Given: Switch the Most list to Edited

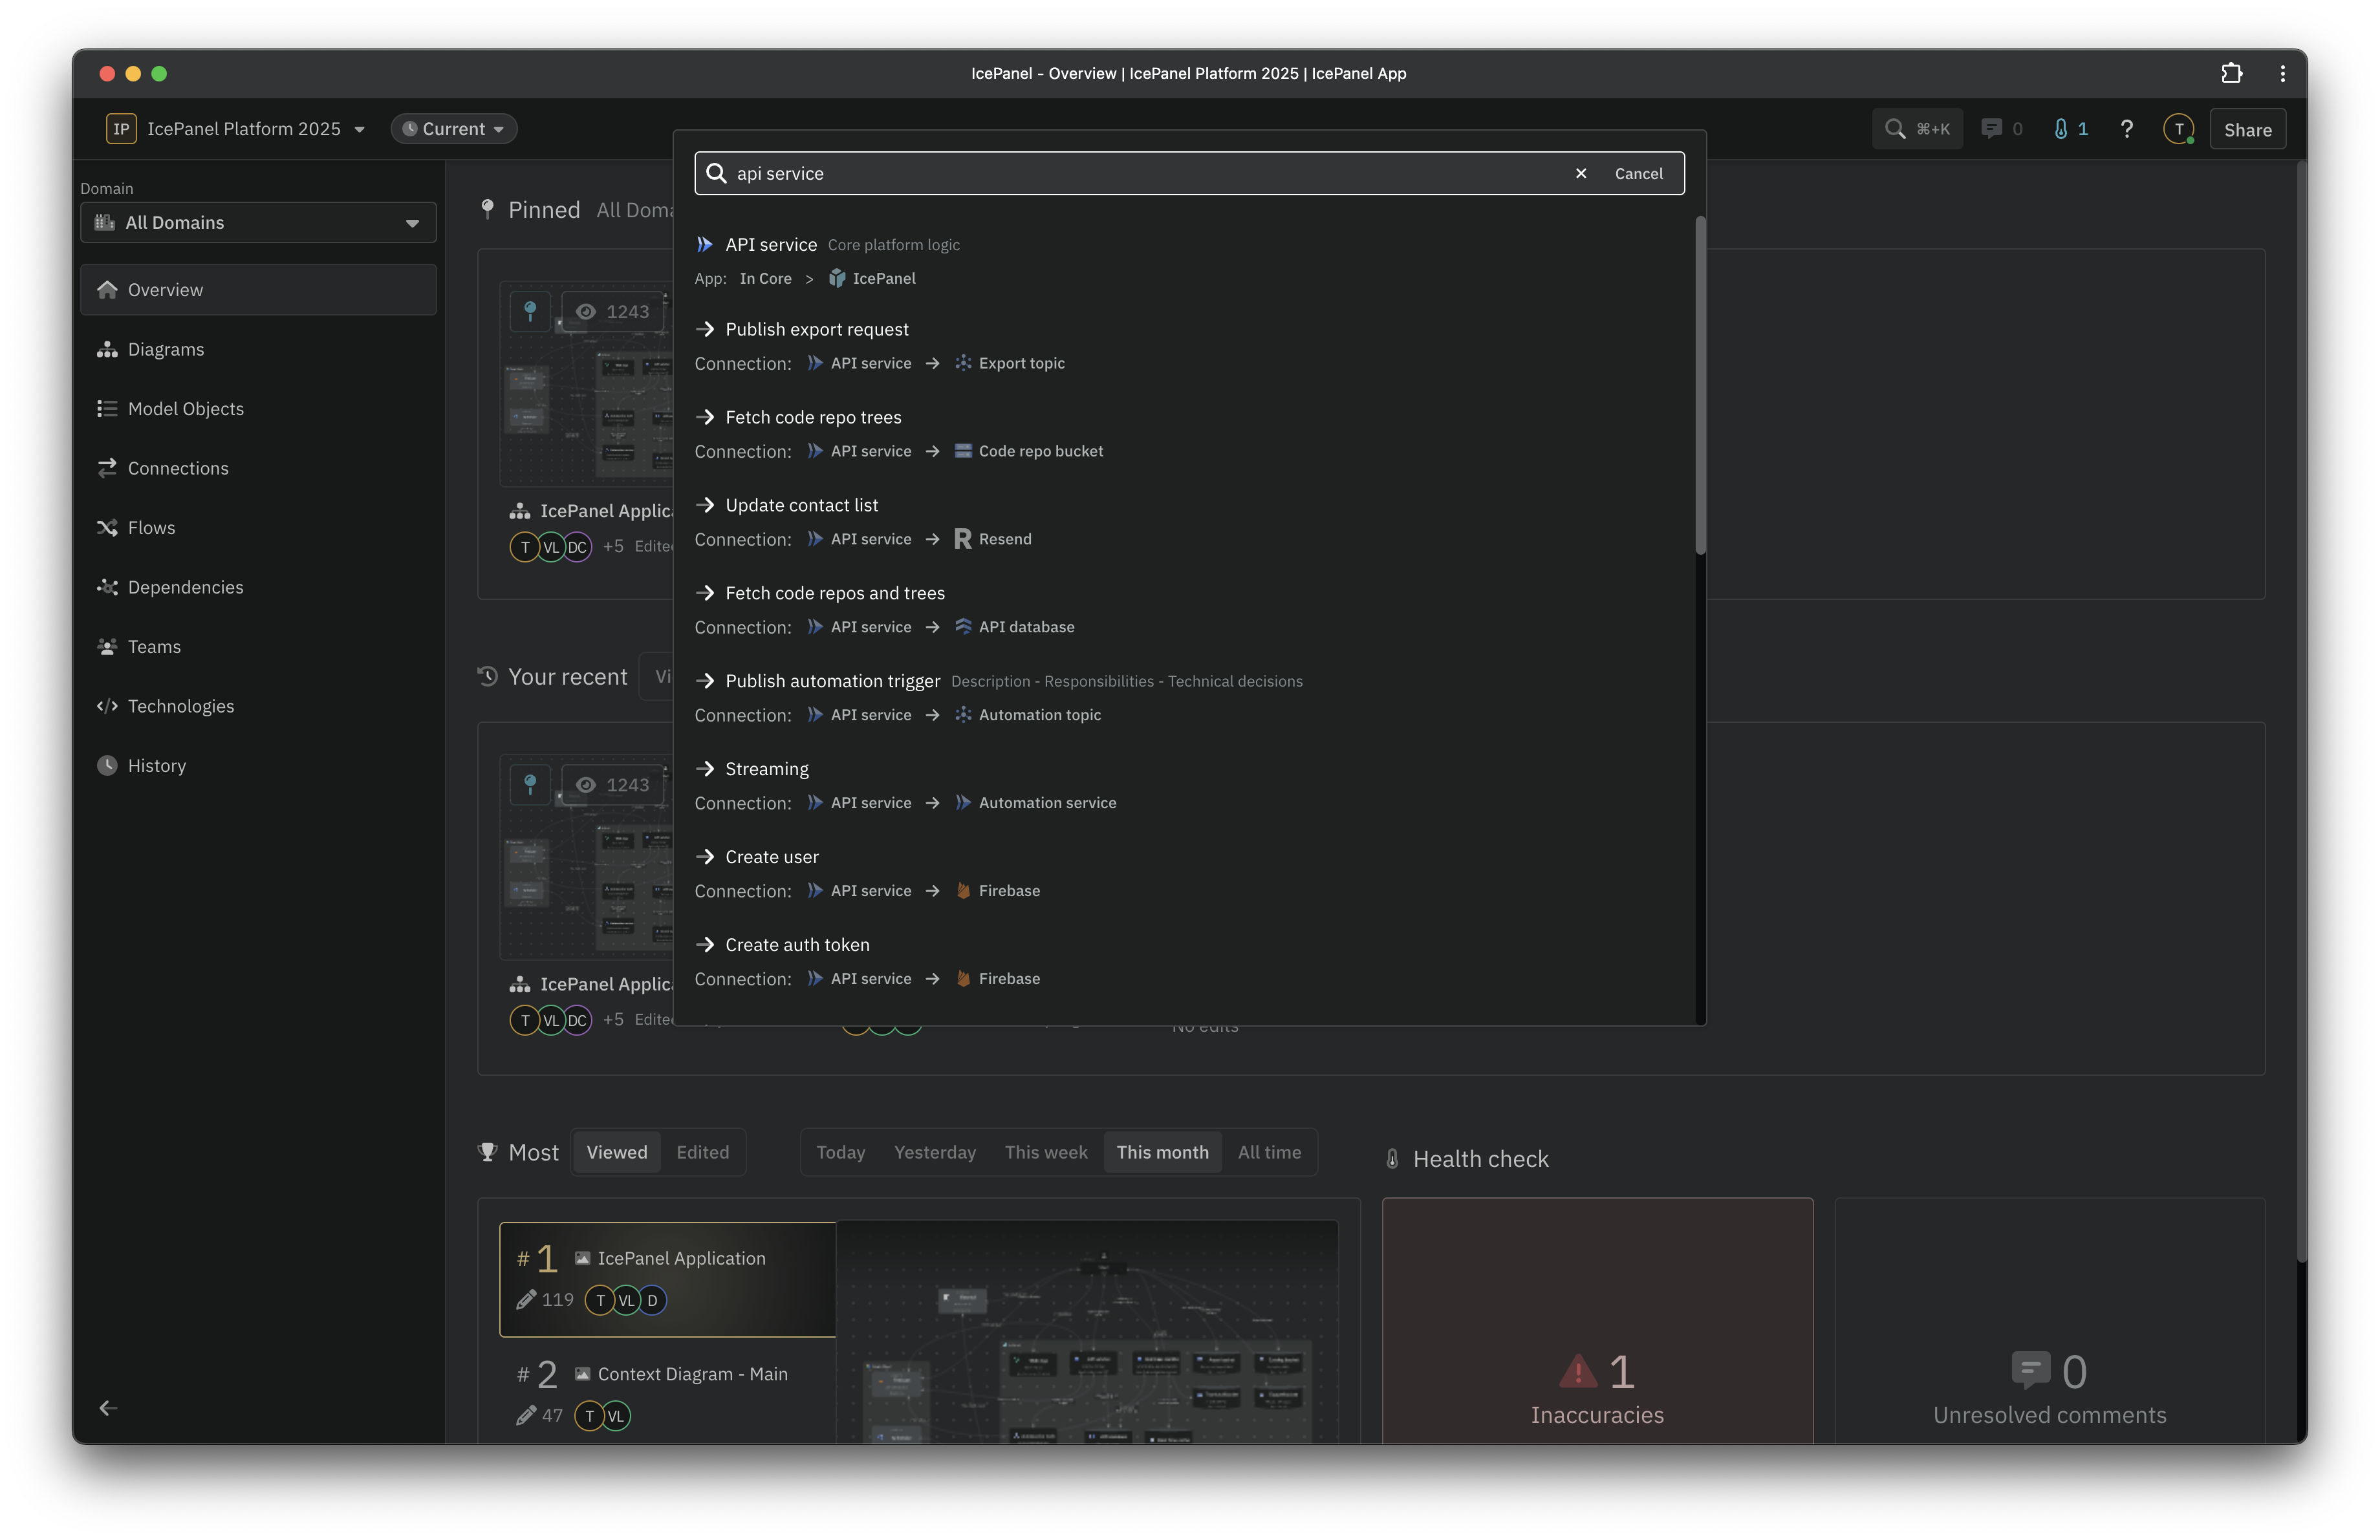Looking at the screenshot, I should (703, 1152).
